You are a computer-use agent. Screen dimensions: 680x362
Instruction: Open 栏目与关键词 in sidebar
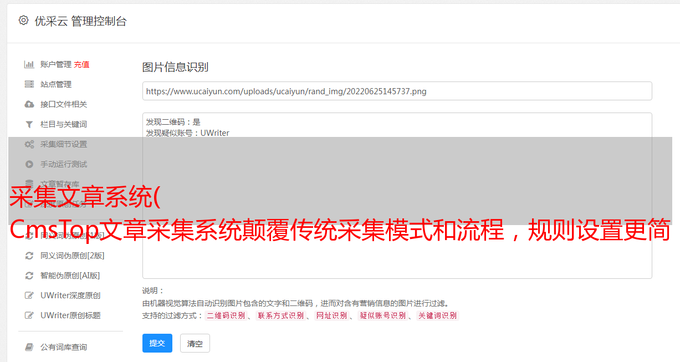point(64,124)
